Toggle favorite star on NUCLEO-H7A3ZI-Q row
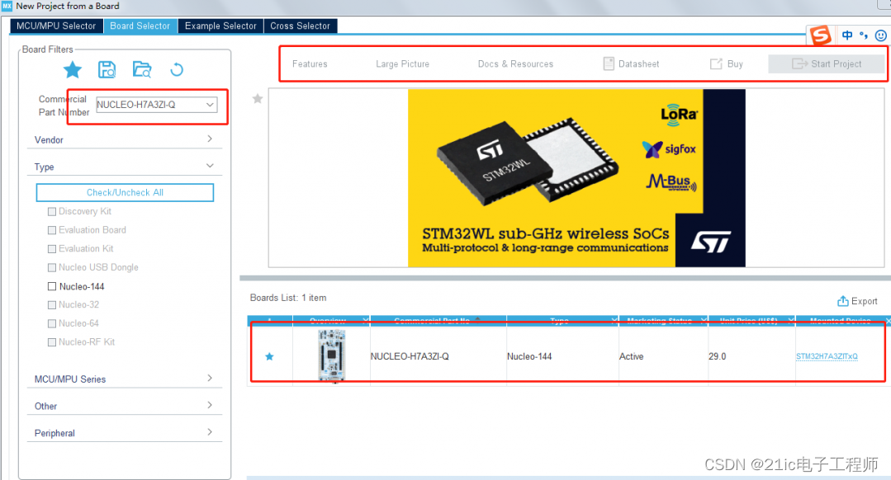The height and width of the screenshot is (480, 891). click(269, 356)
